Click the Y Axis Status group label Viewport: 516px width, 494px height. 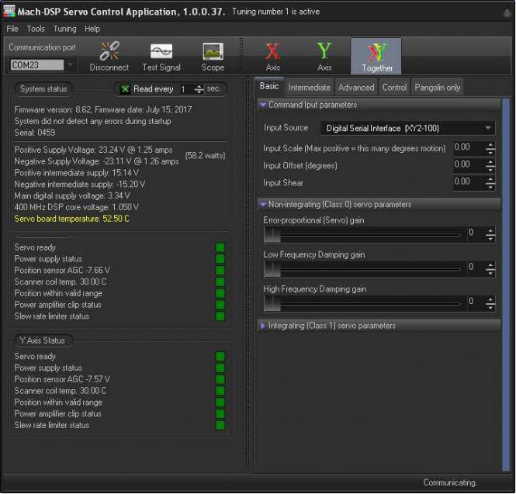click(42, 340)
